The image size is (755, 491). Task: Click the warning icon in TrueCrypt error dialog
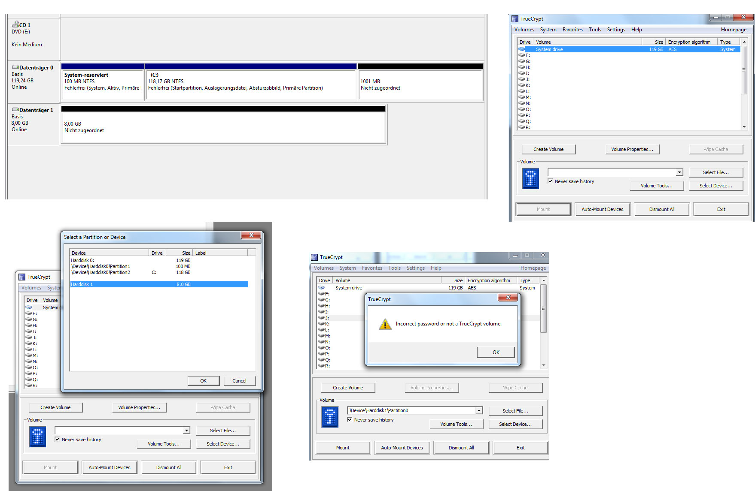pos(385,324)
